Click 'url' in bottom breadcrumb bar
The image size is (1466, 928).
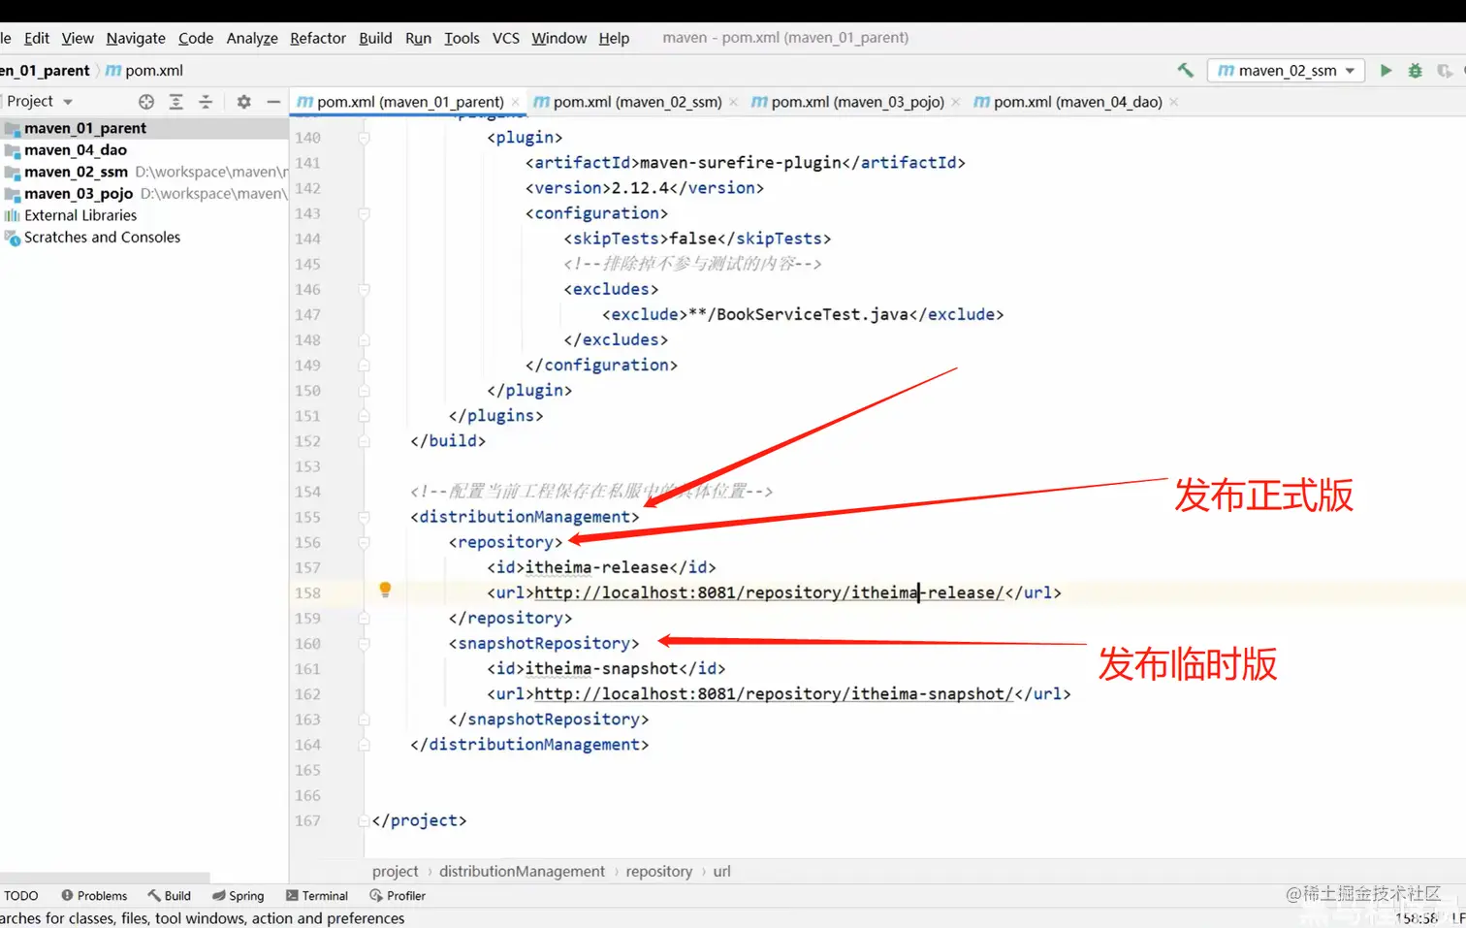tap(722, 871)
